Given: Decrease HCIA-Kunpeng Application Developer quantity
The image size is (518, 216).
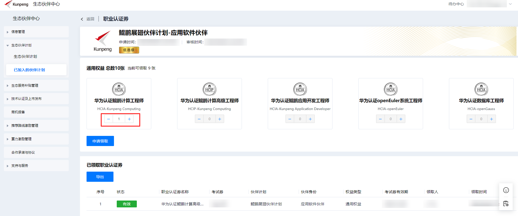Looking at the screenshot, I should tap(290, 119).
